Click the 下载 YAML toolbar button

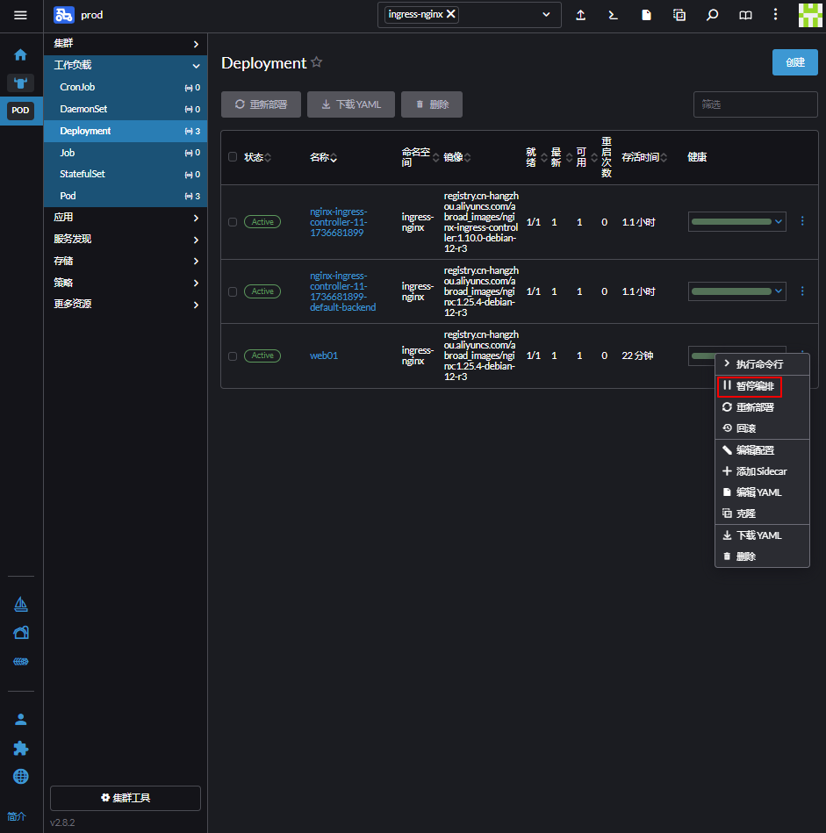click(350, 104)
